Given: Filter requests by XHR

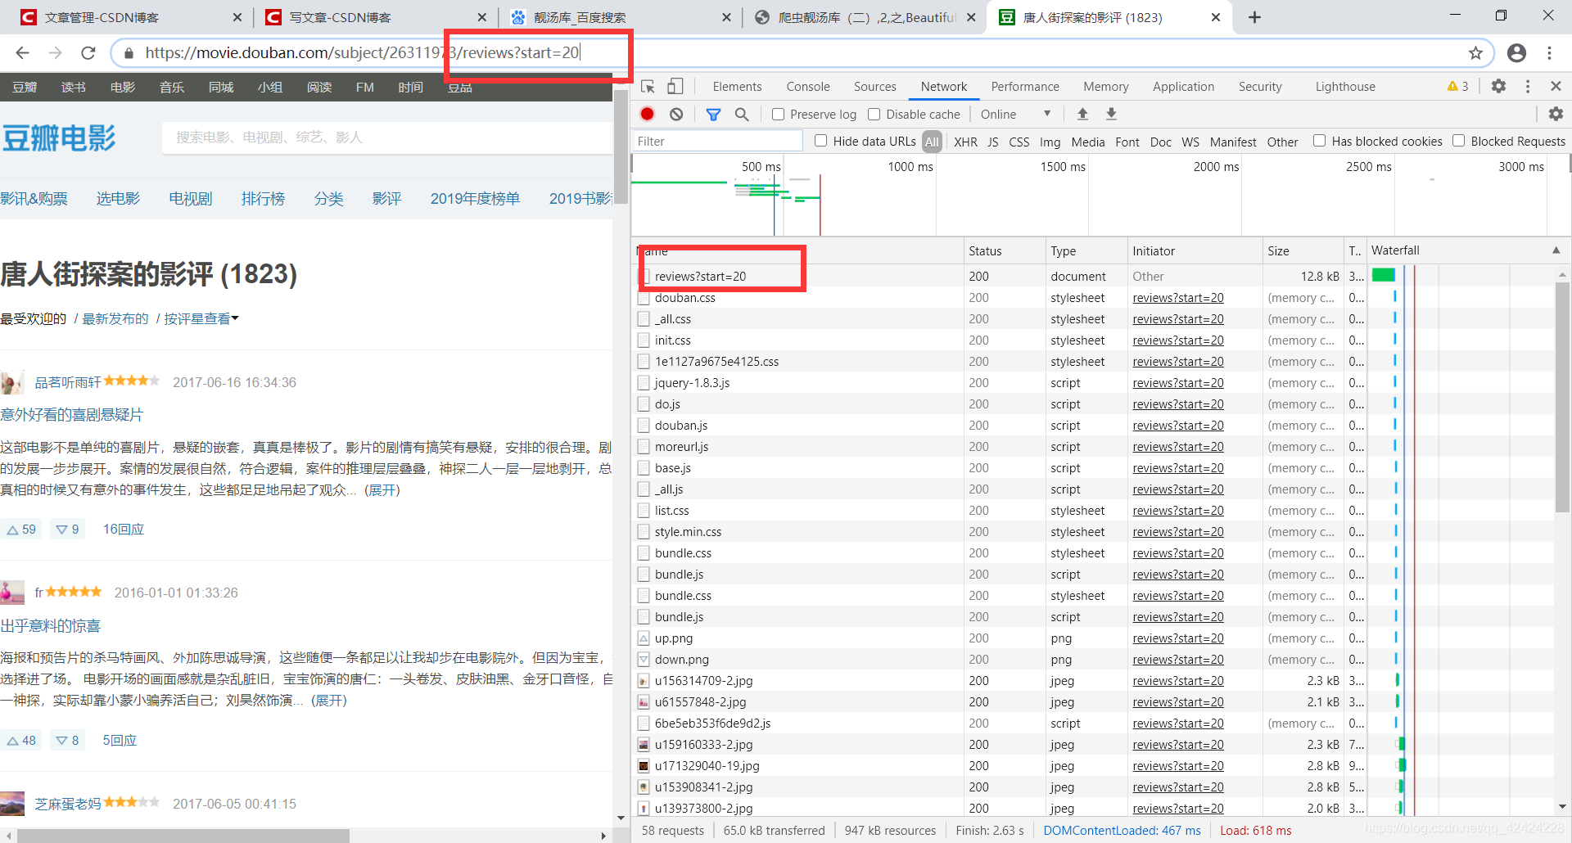Looking at the screenshot, I should click(965, 142).
